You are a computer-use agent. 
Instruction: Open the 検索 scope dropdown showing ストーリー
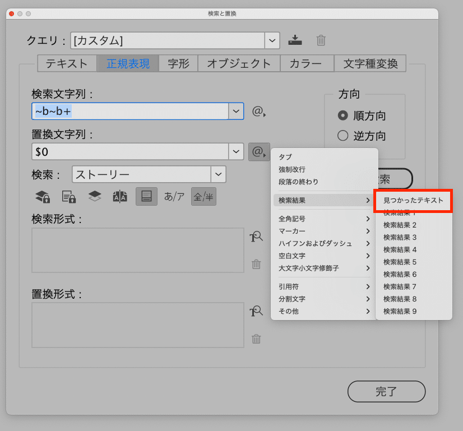pyautogui.click(x=218, y=174)
